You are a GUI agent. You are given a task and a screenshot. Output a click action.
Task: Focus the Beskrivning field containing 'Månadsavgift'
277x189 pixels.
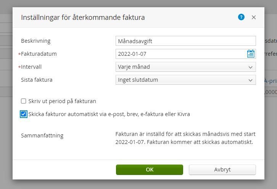185,41
